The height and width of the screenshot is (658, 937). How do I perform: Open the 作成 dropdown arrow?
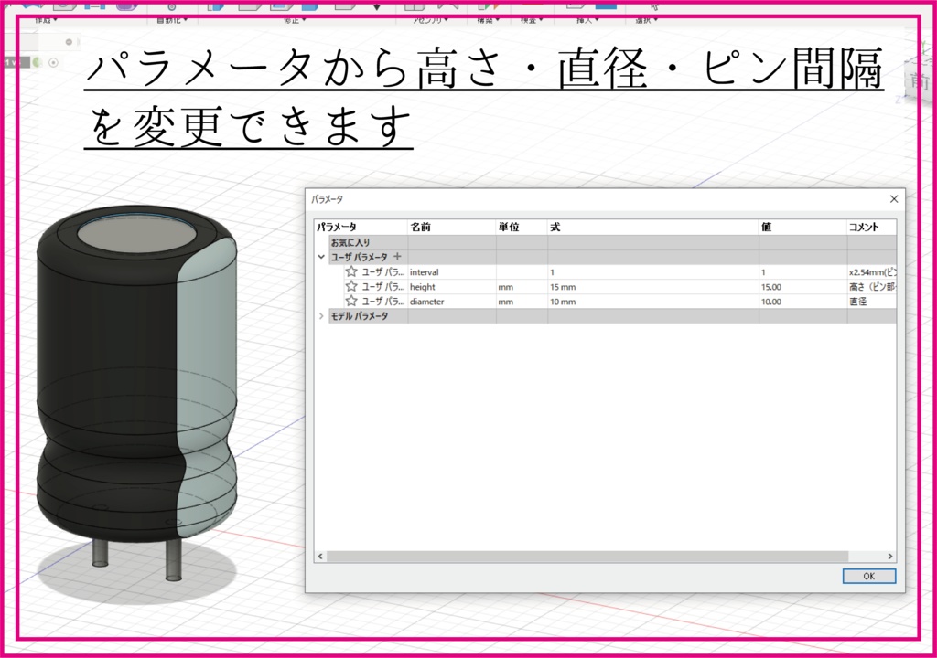tap(53, 20)
